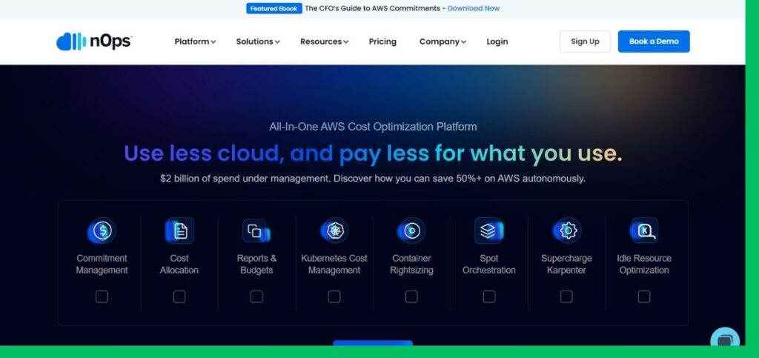Check the Kubernetes Cost Management checkbox

coord(334,296)
